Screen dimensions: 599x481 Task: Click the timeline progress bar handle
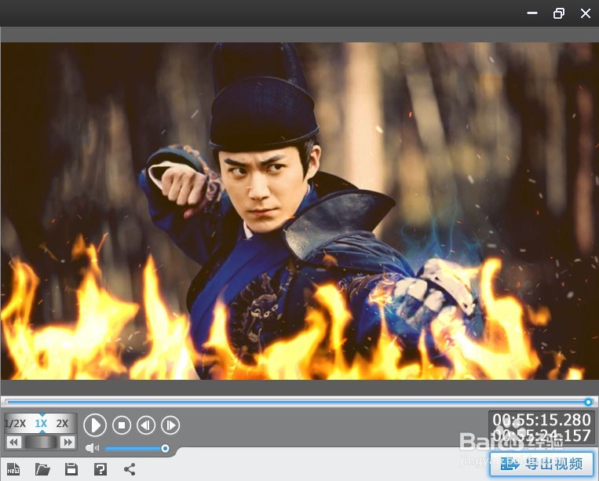coord(588,402)
